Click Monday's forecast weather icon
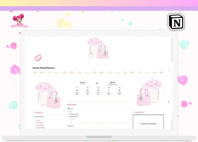198x142 pixels. 109,90
